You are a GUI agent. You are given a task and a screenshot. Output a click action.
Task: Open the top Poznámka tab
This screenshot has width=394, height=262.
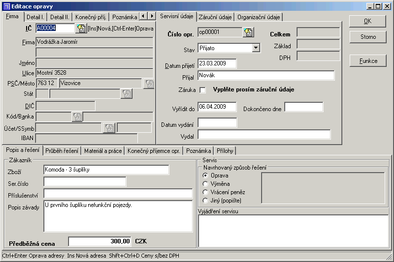point(125,17)
